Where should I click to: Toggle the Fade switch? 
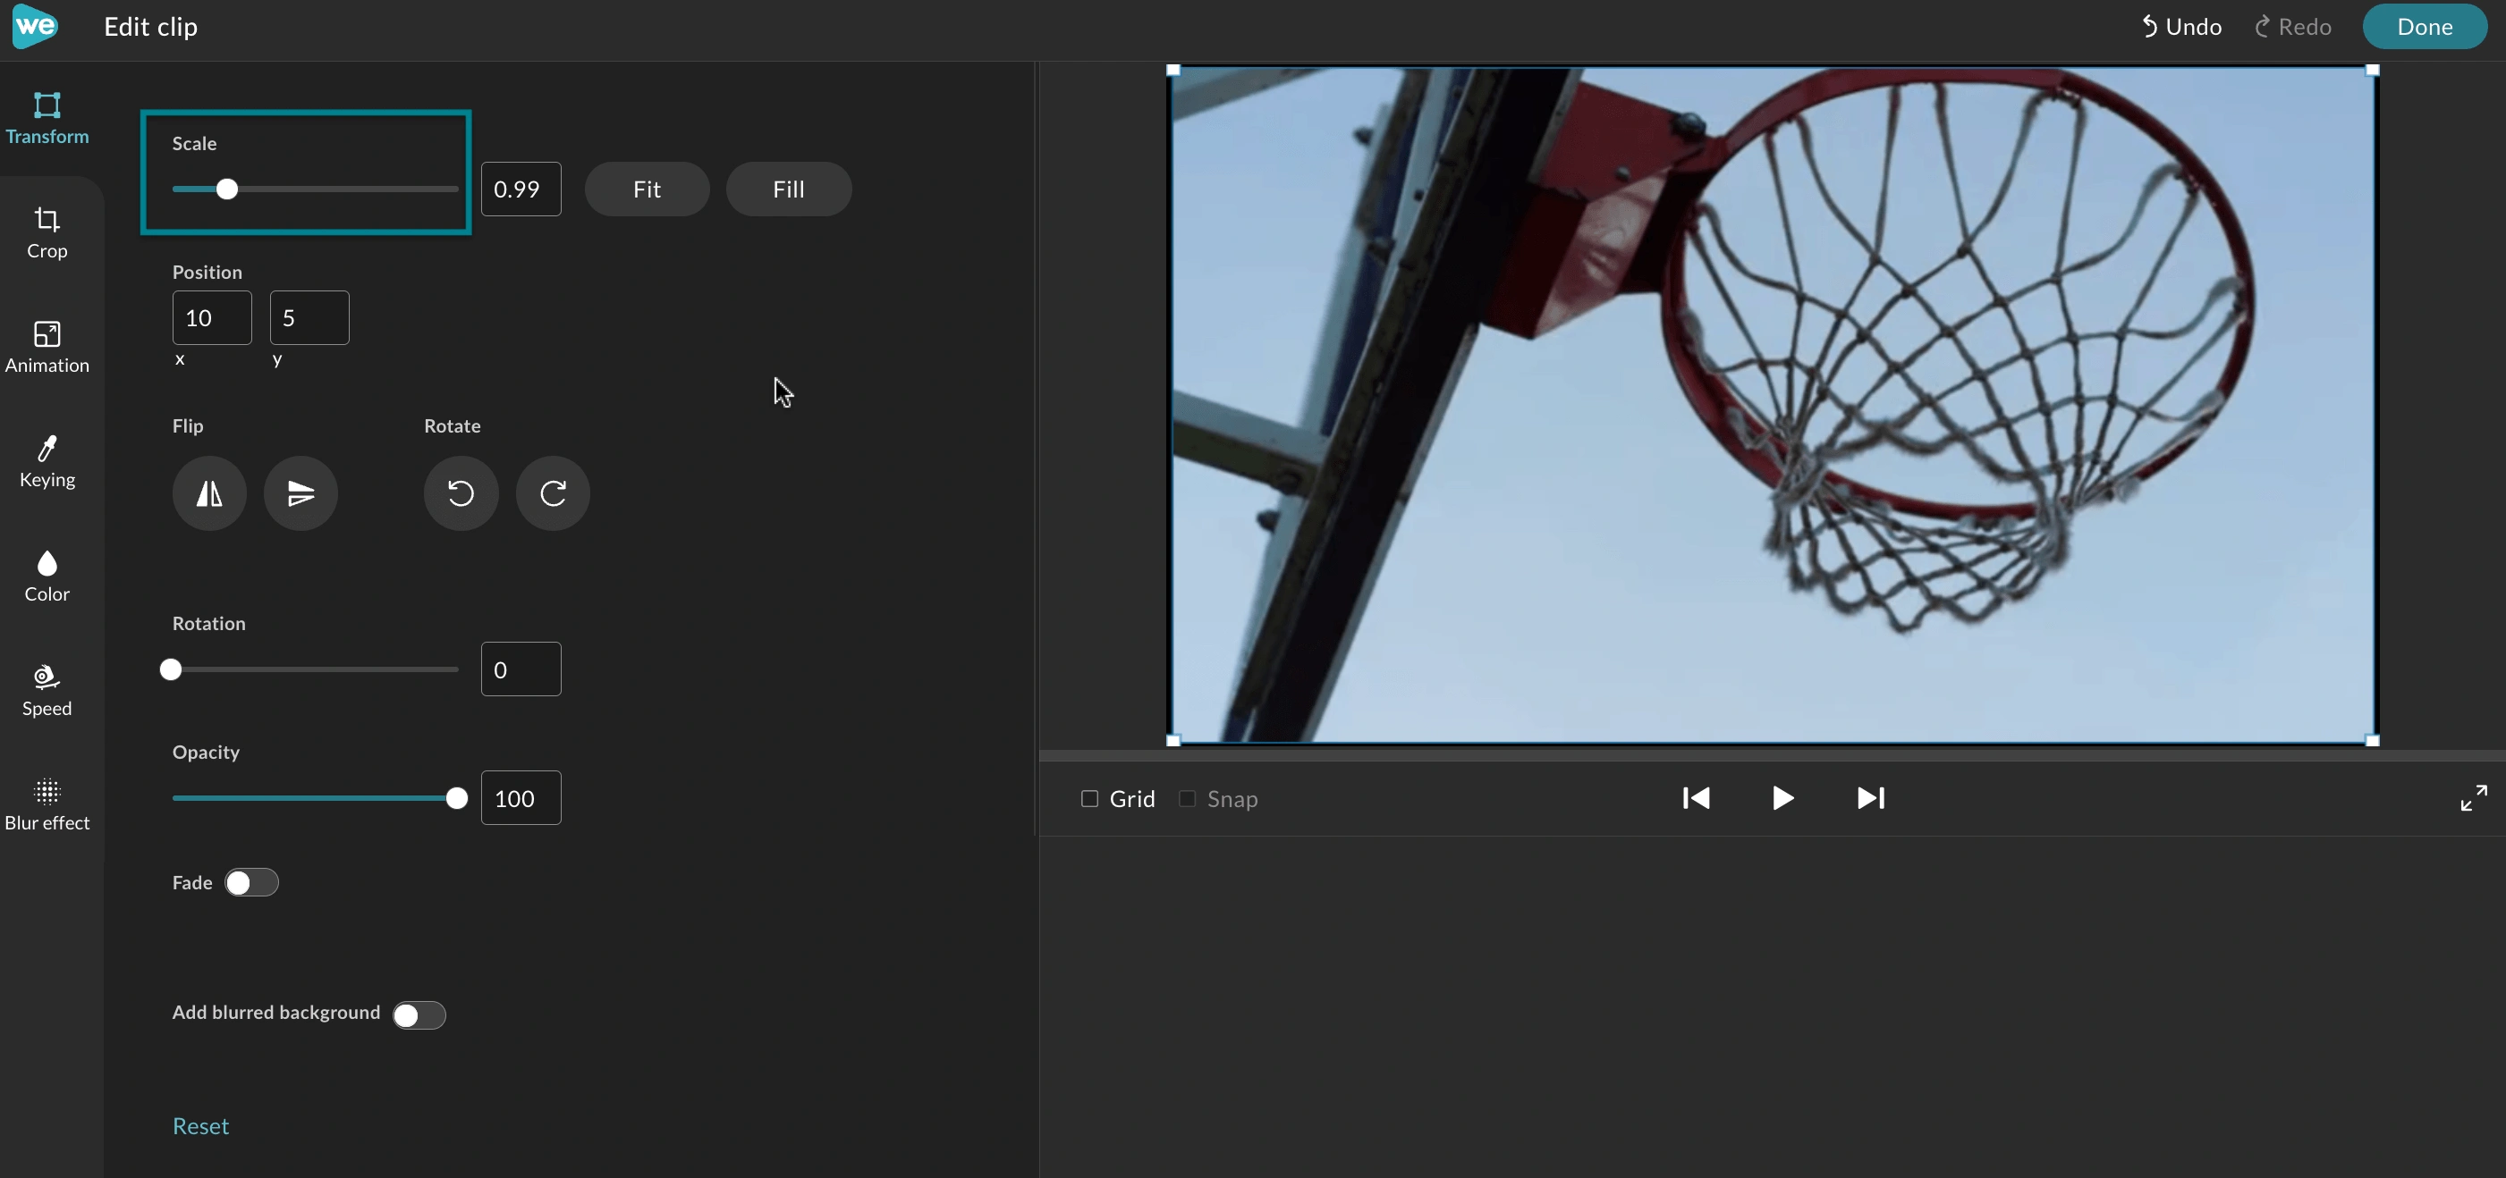(x=251, y=881)
